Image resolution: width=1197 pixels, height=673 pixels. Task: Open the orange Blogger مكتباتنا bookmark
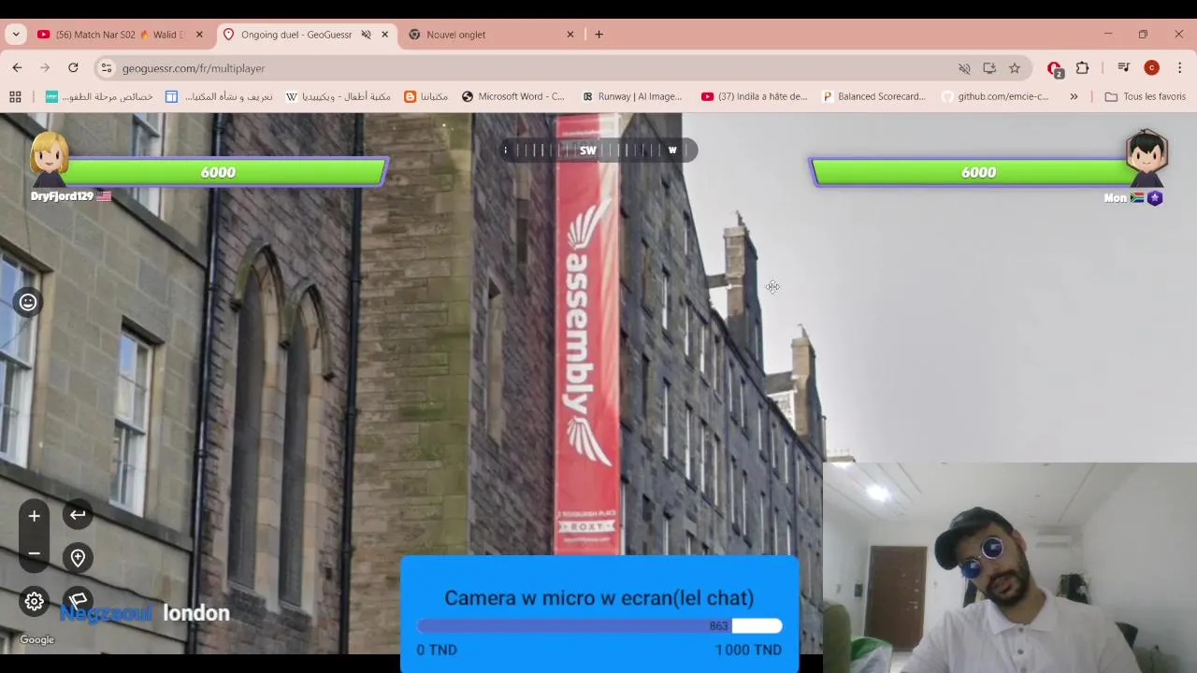tap(425, 96)
